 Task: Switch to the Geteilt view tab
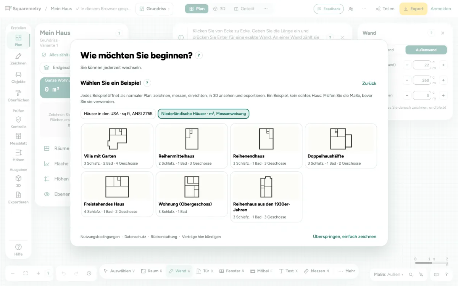(244, 9)
